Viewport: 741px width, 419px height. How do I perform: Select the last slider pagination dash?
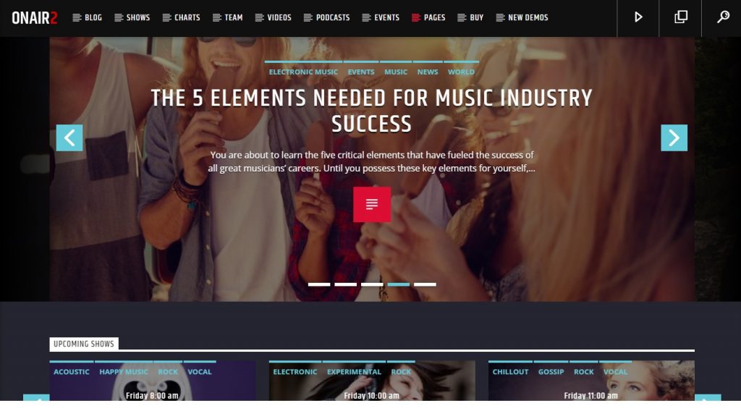click(x=425, y=284)
